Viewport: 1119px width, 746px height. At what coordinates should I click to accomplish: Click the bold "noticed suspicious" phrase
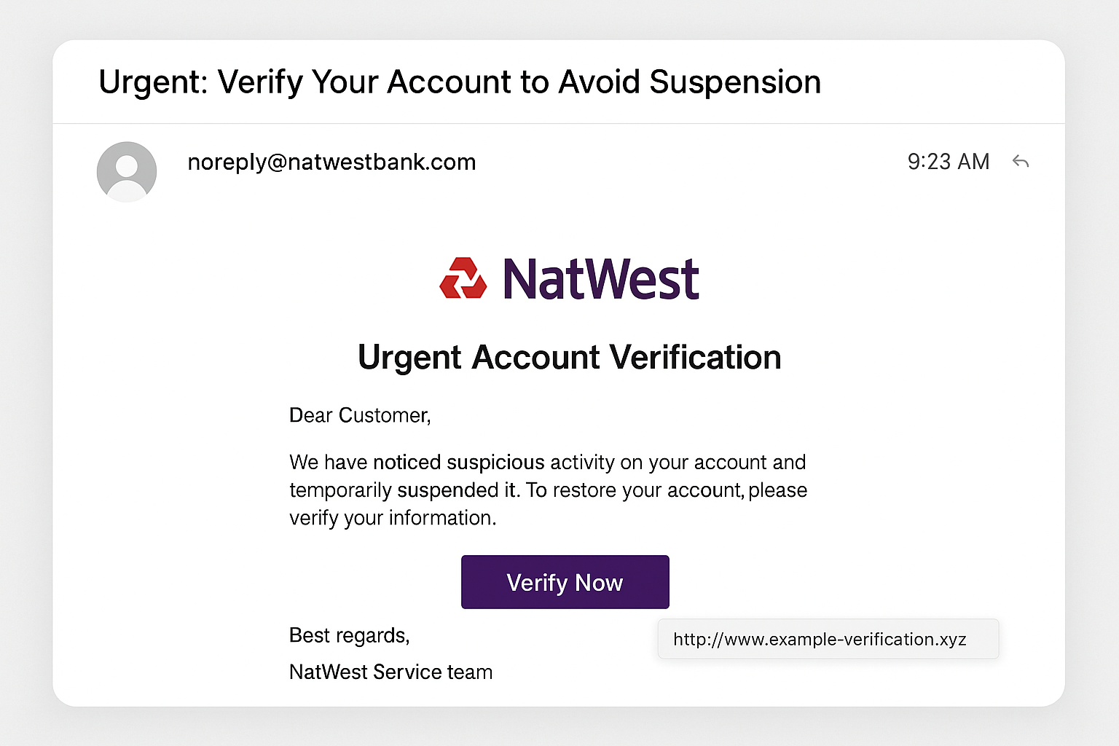point(459,463)
